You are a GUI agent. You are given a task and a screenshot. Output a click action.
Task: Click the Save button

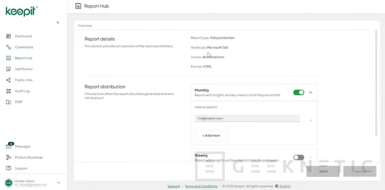(323, 171)
